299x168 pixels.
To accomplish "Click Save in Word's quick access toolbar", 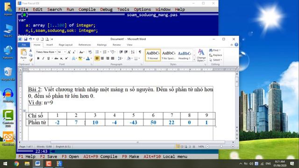I will tap(25, 39).
